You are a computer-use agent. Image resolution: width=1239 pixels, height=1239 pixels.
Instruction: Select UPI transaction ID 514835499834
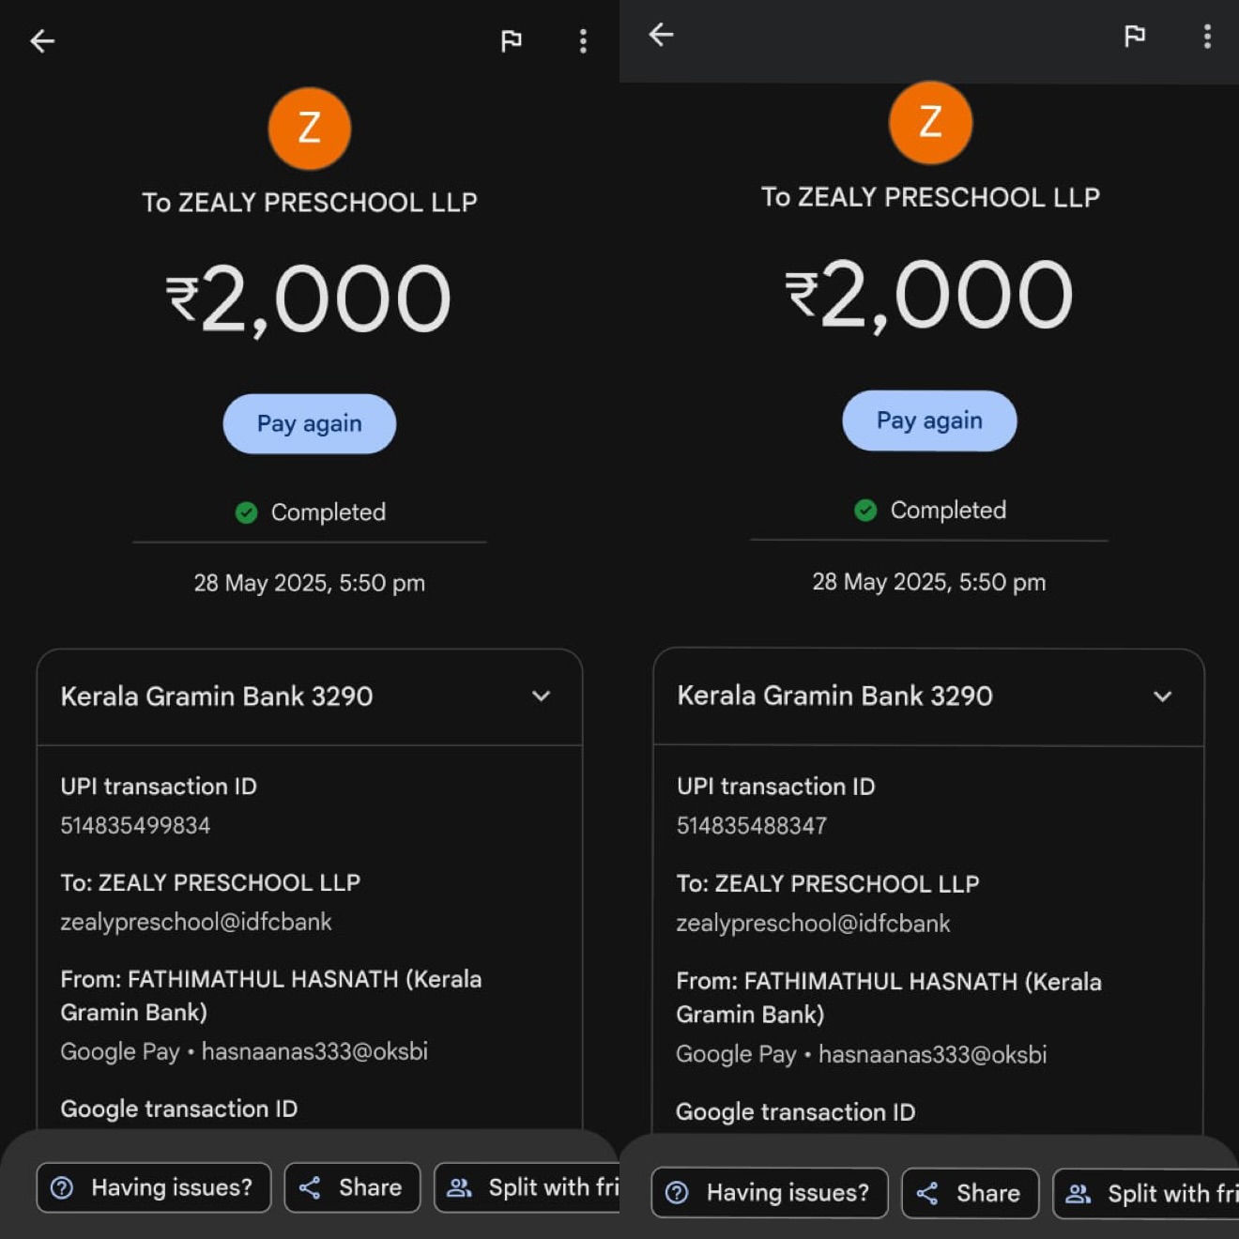coord(135,825)
